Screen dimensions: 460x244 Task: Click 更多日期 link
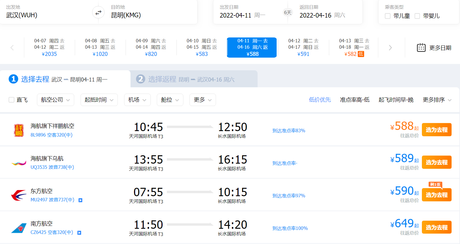(440, 48)
